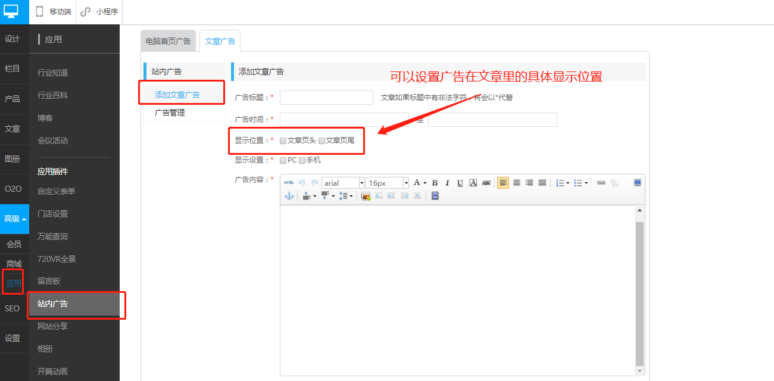Enable the PC display checkbox

[x=283, y=160]
